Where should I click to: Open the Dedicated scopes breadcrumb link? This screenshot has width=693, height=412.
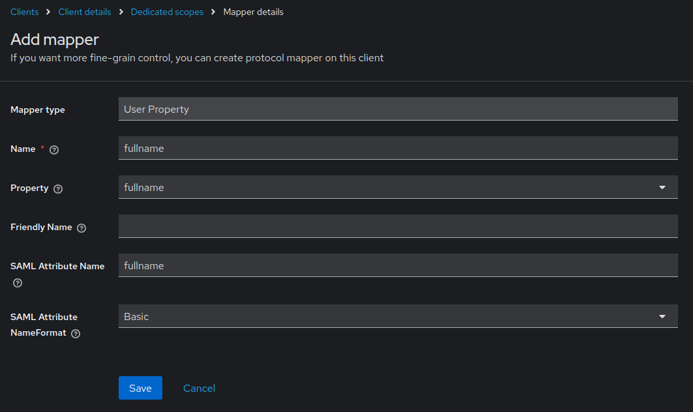pyautogui.click(x=167, y=12)
